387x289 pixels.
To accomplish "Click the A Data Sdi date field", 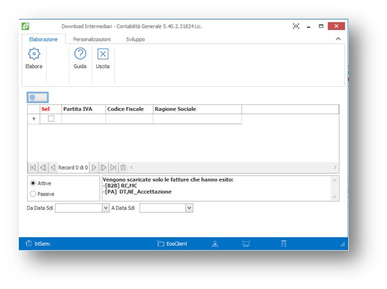I will coord(163,208).
